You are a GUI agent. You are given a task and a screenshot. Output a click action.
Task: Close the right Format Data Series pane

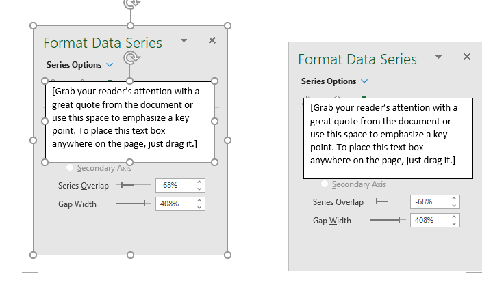click(467, 57)
